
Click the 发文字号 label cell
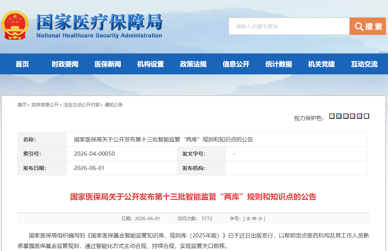tap(202, 154)
